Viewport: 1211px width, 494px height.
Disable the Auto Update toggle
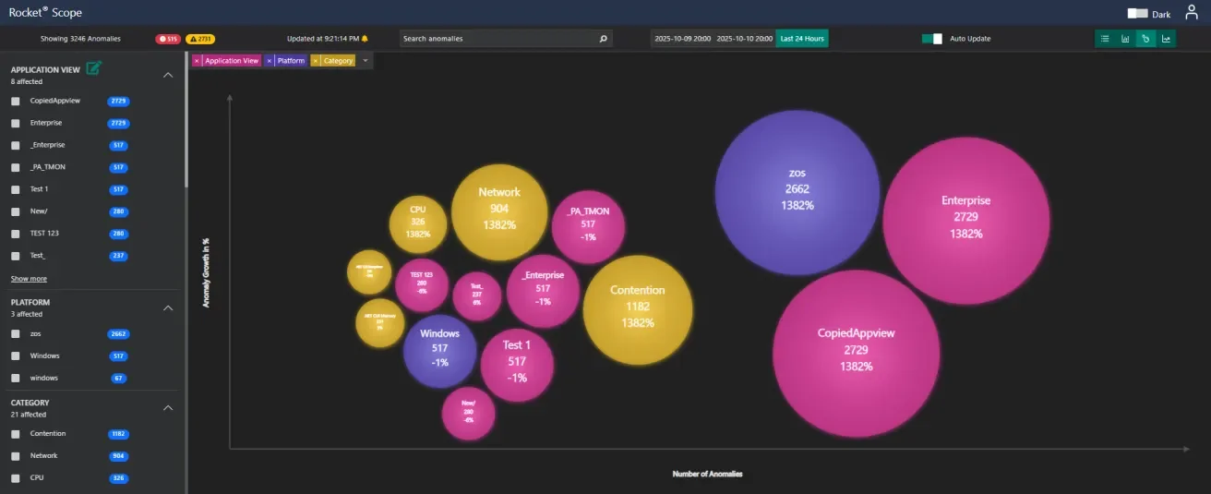coord(932,39)
